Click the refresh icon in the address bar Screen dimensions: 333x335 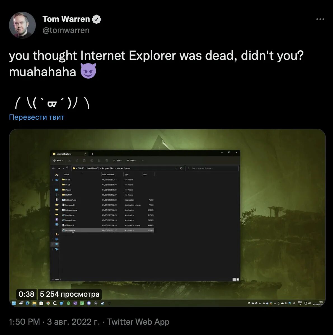(181, 168)
